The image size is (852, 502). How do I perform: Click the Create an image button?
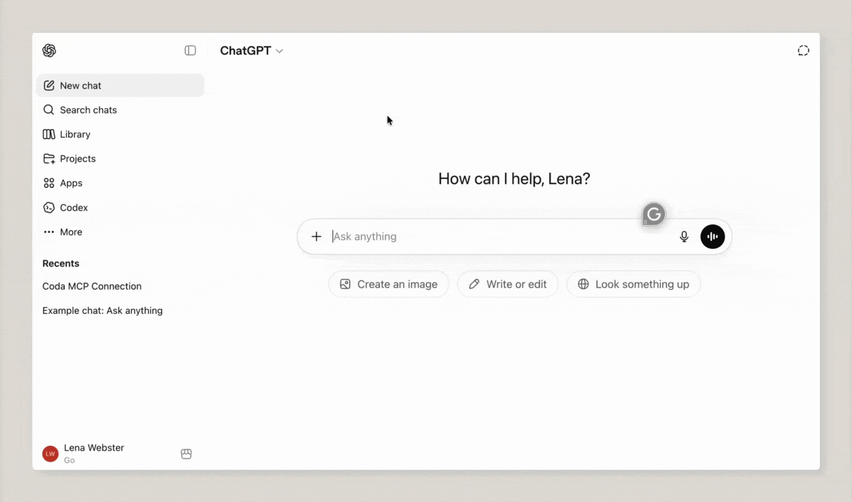pyautogui.click(x=389, y=284)
